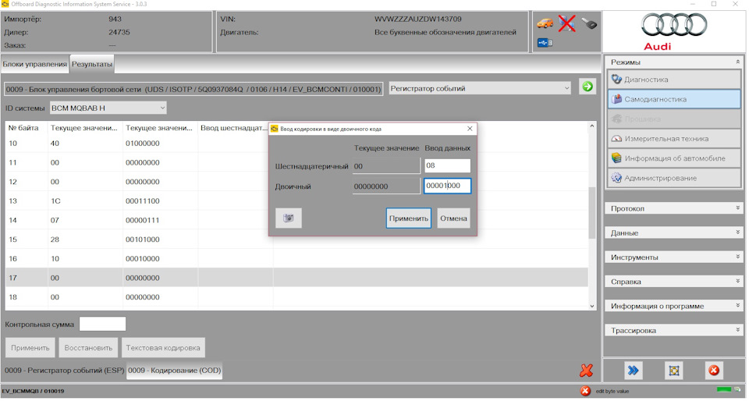Expand the Инструменты section
Viewport: 749px width, 401px height.
[x=674, y=257]
